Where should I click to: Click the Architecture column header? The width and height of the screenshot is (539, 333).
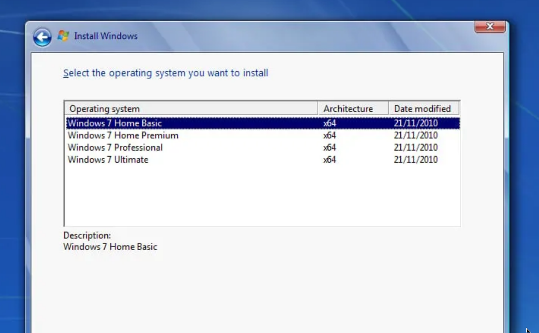[x=353, y=109]
